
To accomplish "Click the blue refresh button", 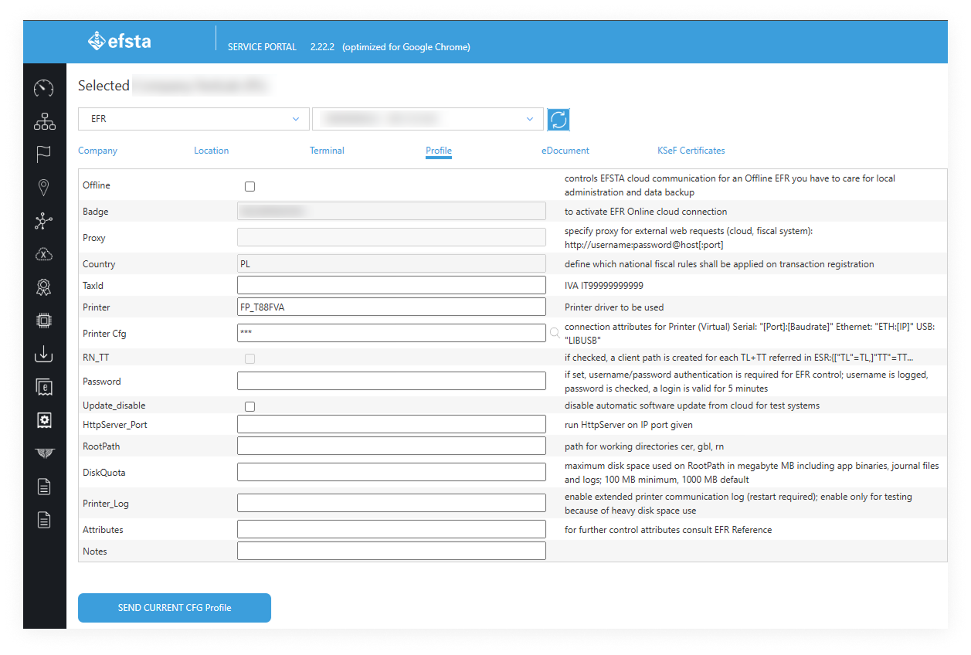I will tap(558, 120).
